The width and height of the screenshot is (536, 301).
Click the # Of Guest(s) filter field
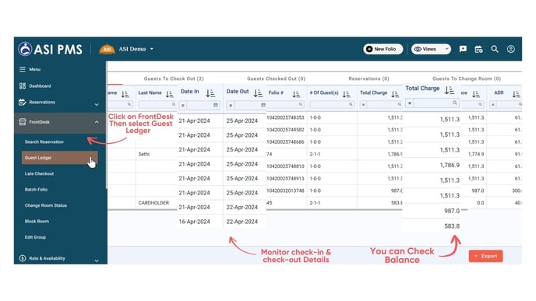[x=331, y=104]
